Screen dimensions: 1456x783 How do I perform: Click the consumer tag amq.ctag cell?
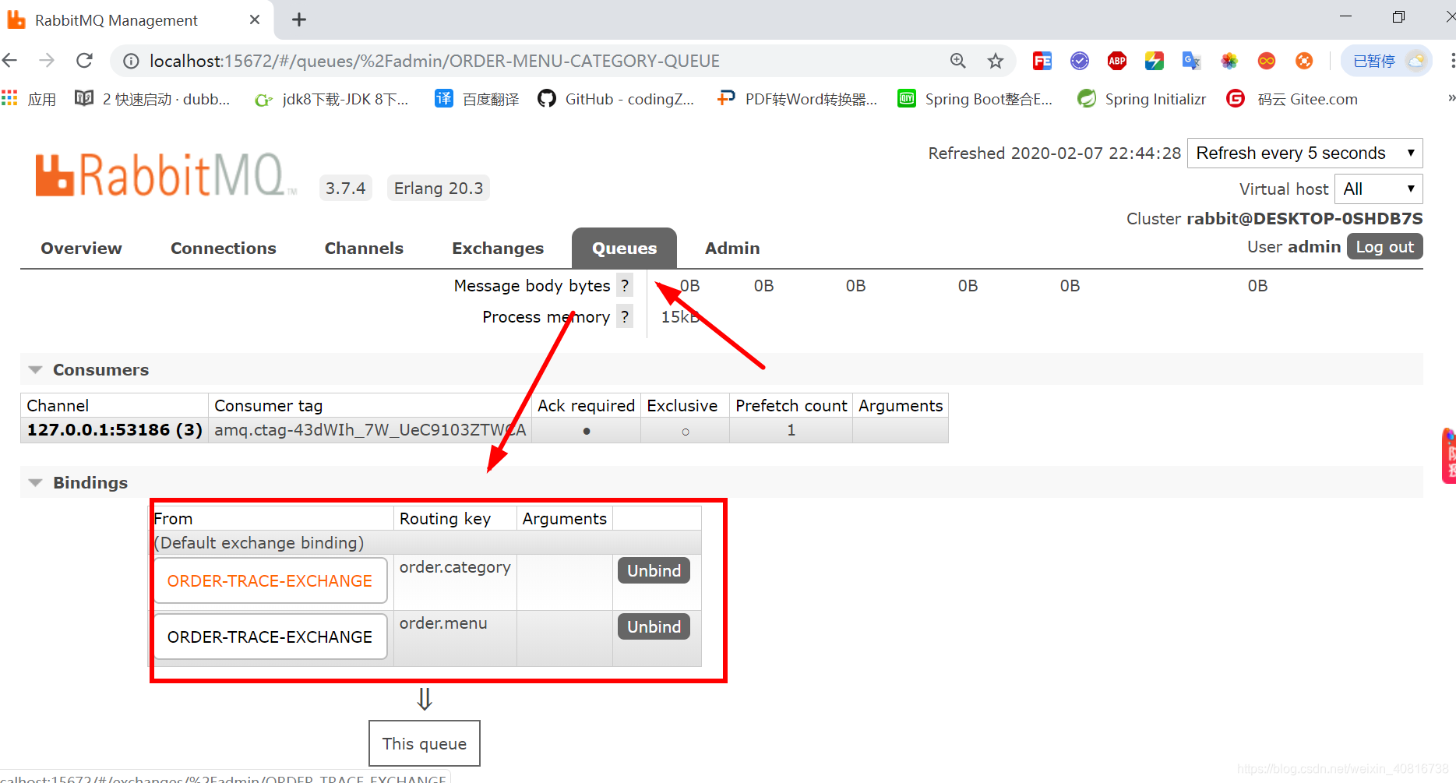[x=370, y=430]
